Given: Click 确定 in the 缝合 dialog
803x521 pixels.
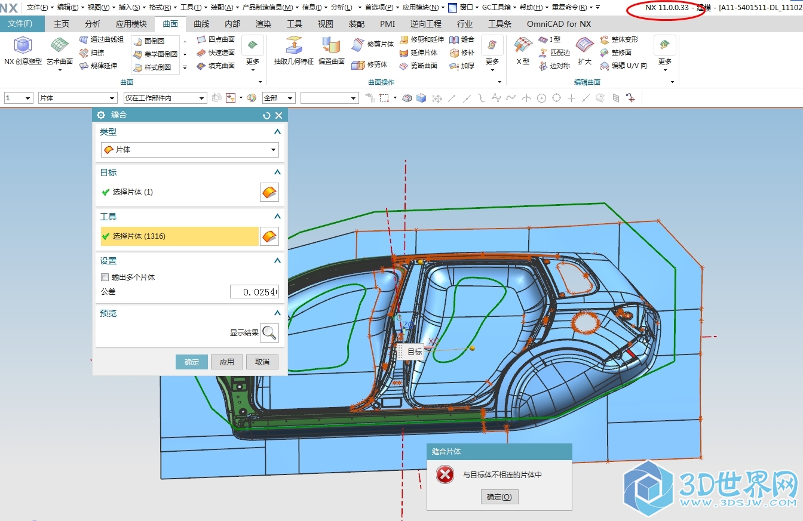Looking at the screenshot, I should click(x=192, y=362).
